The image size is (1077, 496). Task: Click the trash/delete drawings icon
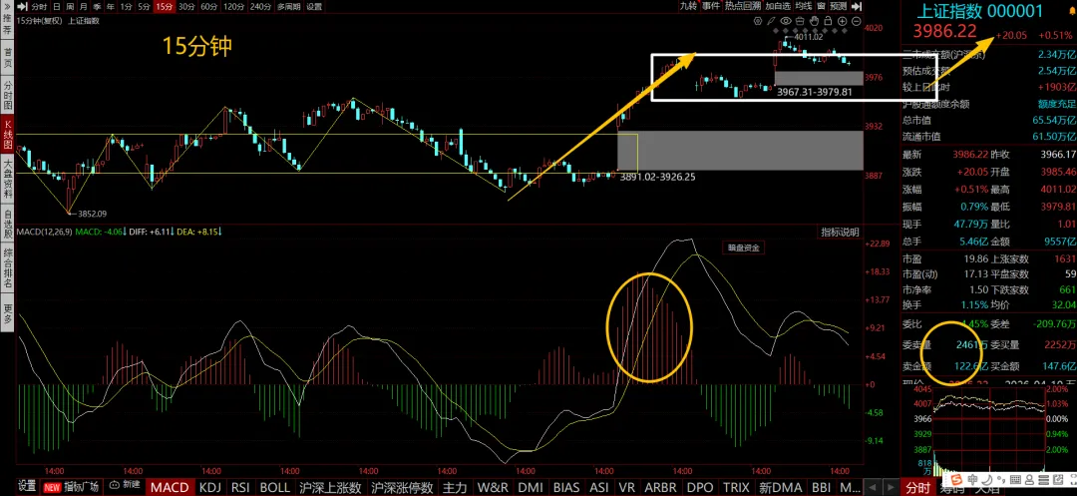click(x=800, y=21)
